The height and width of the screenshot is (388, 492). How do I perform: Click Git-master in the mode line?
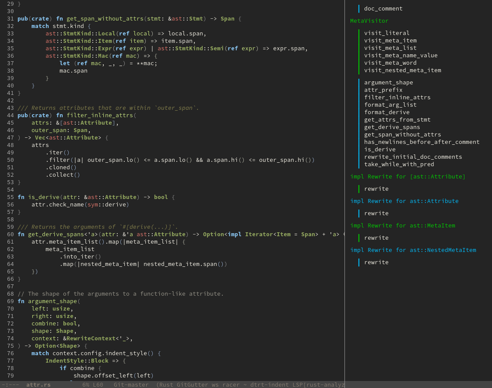click(x=131, y=385)
